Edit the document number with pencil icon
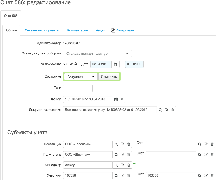216x180 pixels. click(71, 64)
